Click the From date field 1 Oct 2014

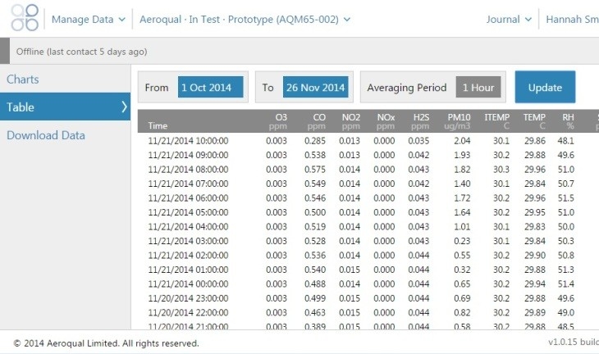211,88
